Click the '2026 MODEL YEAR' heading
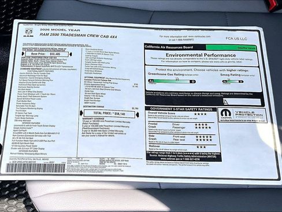This screenshot has width=282, height=212. pyautogui.click(x=60, y=30)
